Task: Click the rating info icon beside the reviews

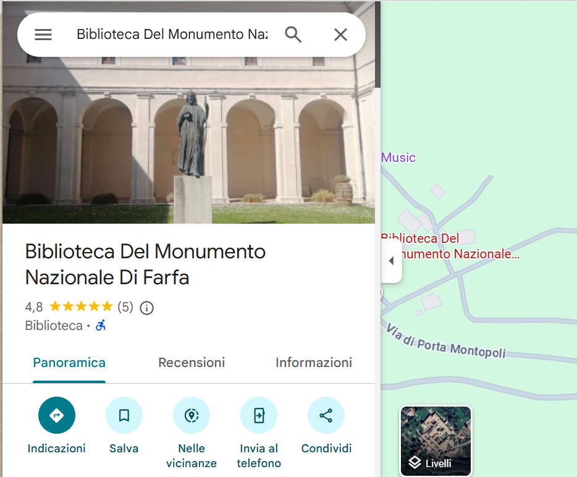Action: pyautogui.click(x=146, y=308)
